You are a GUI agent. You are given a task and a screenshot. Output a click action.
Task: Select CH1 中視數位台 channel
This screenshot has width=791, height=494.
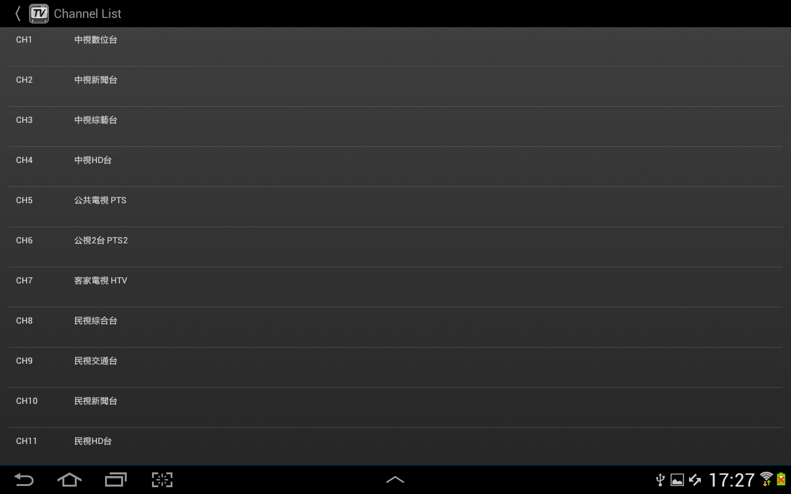pyautogui.click(x=395, y=46)
